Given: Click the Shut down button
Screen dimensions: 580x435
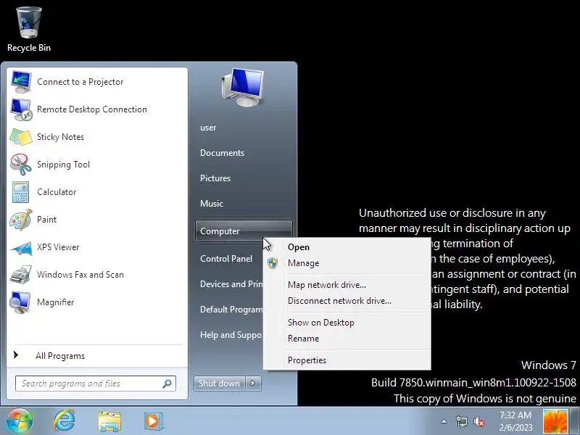Looking at the screenshot, I should point(220,384).
